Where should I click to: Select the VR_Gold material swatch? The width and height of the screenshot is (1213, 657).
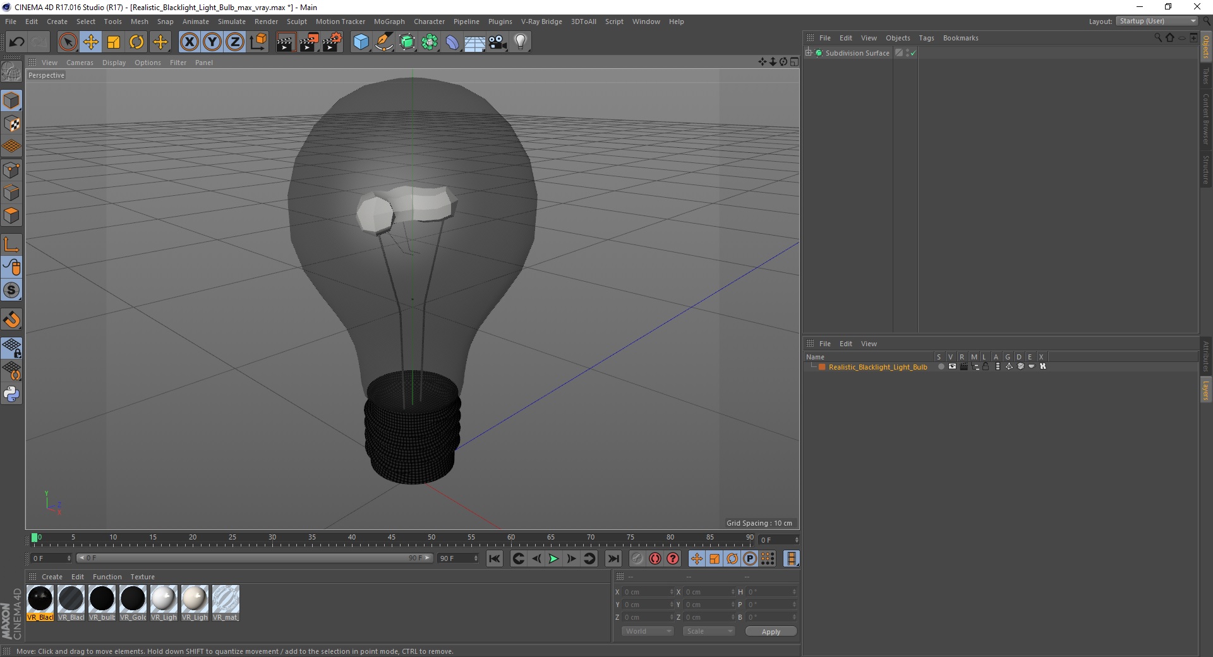(133, 604)
